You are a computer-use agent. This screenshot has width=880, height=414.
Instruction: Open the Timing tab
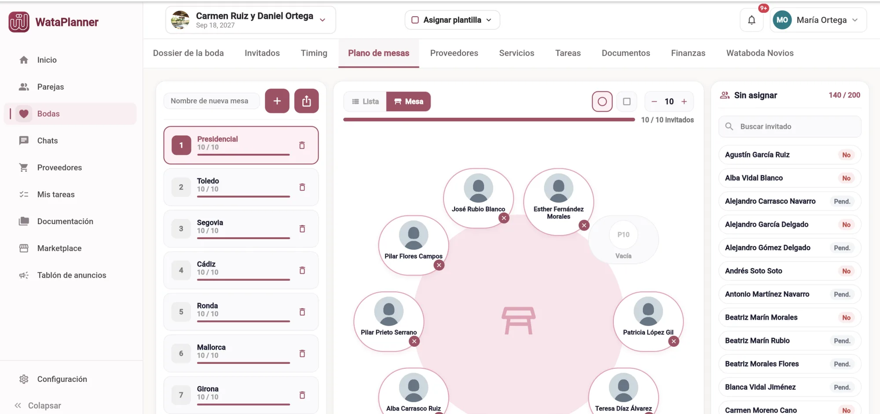314,53
